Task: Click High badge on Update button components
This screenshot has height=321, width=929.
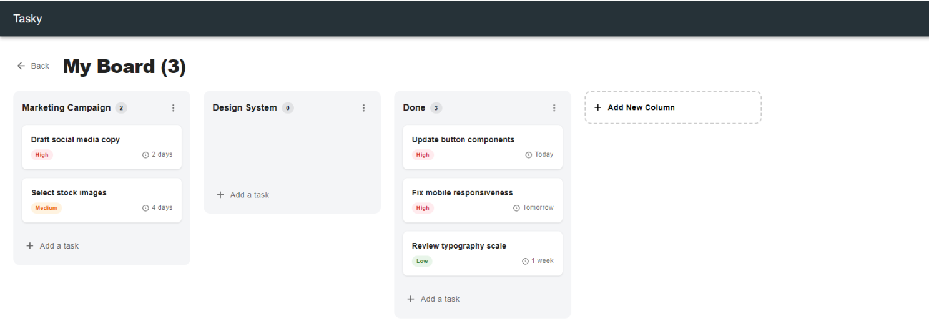Action: [x=423, y=155]
